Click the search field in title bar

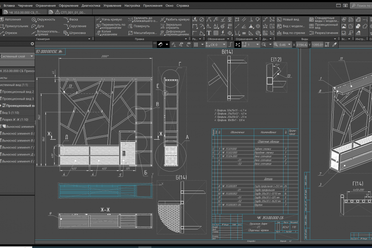click(362, 6)
